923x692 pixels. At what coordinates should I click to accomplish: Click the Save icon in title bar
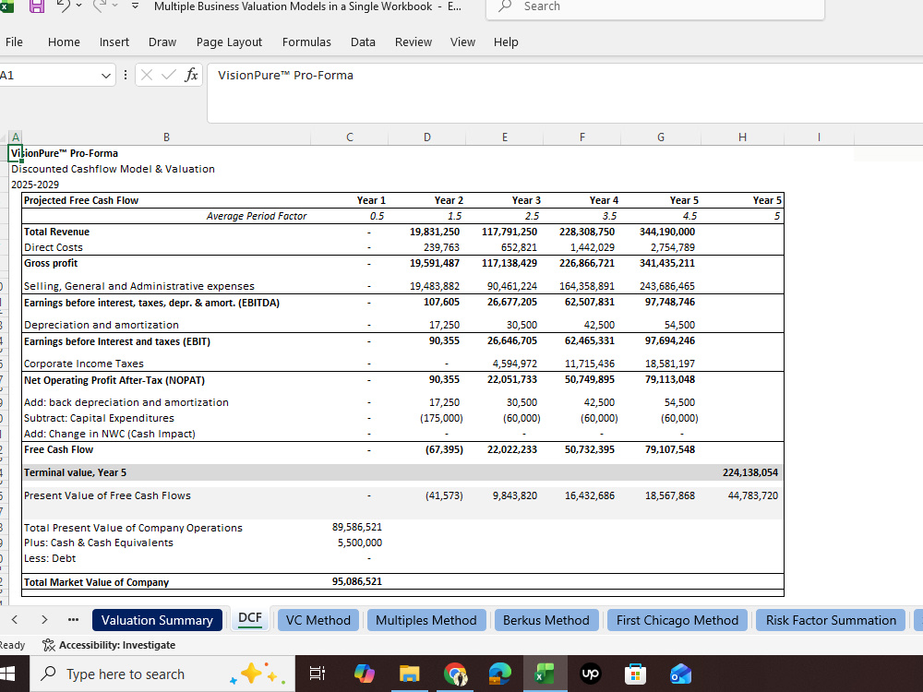tap(37, 6)
